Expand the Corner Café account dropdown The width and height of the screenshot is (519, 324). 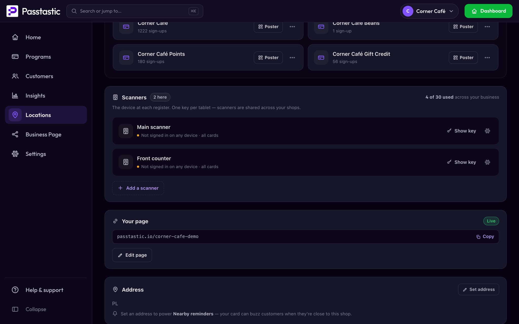click(x=429, y=11)
